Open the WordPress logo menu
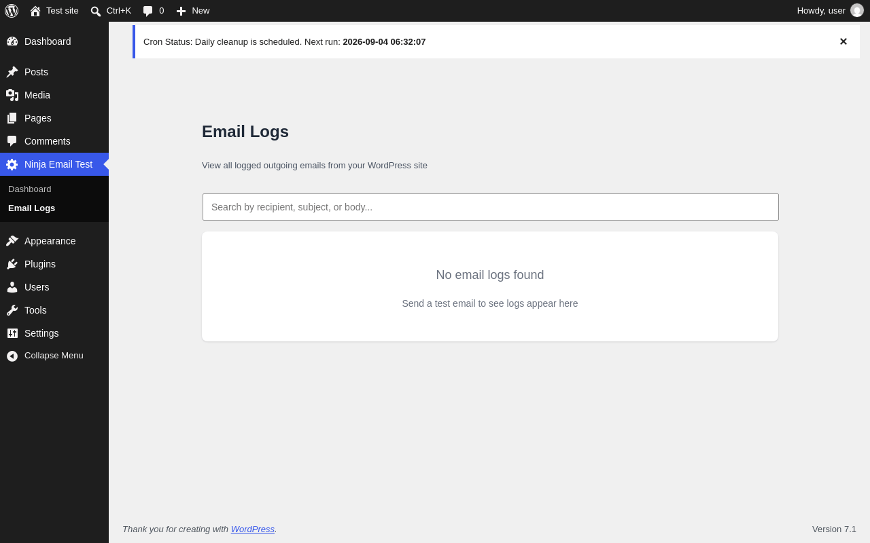Screen dimensions: 870x543 click(12, 11)
